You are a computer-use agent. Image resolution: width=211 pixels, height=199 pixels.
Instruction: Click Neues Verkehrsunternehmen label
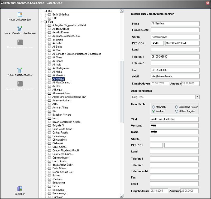(20, 33)
